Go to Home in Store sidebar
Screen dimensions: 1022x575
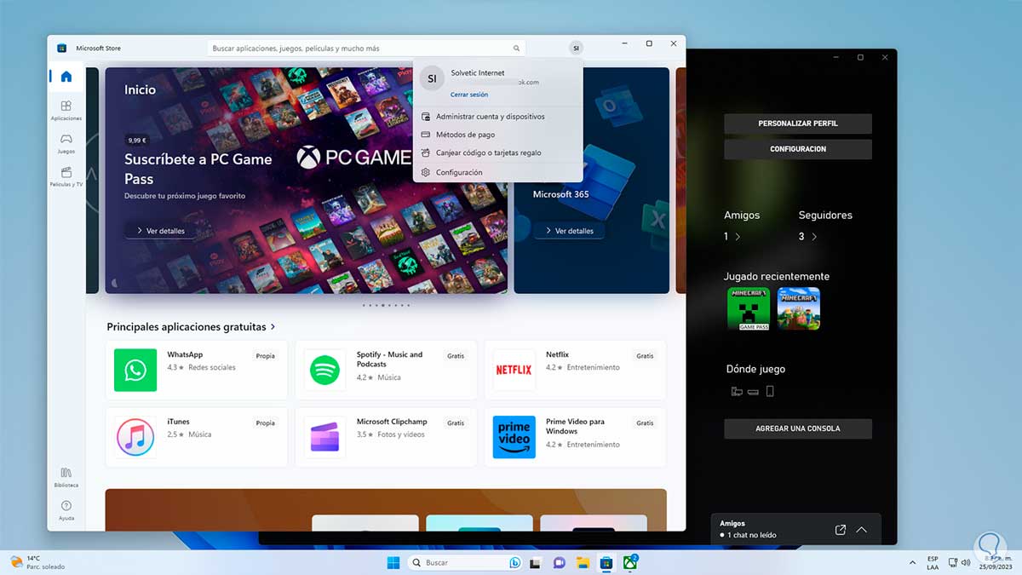click(x=66, y=76)
